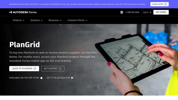Expand the Log In dropdown
The height and width of the screenshot is (100, 178).
pyautogui.click(x=147, y=12)
